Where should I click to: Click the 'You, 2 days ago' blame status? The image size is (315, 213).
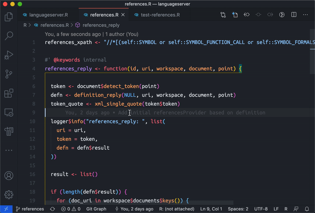134,209
